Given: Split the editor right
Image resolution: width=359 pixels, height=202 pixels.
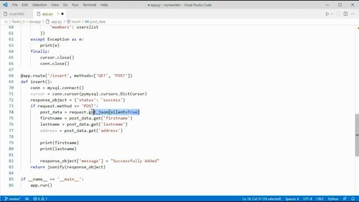Looking at the screenshot, I should coord(346,14).
